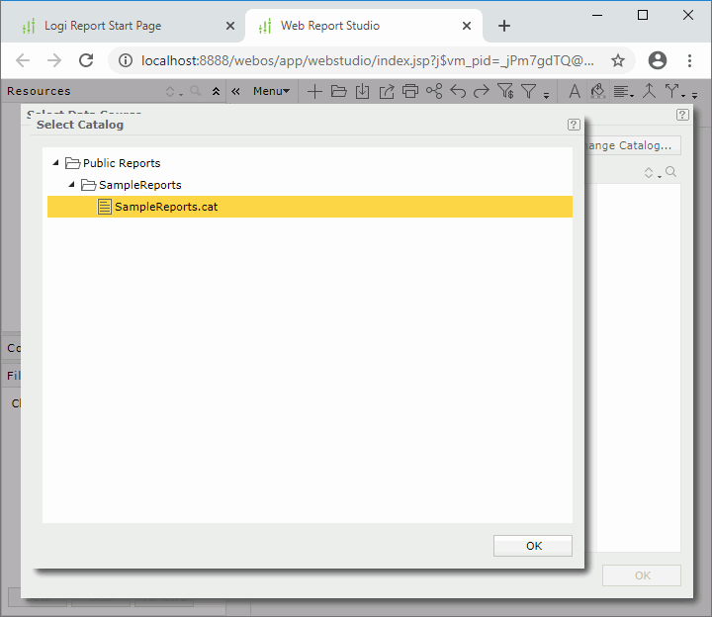This screenshot has height=617, width=712.
Task: Select the Public Reports folder
Action: pos(121,163)
